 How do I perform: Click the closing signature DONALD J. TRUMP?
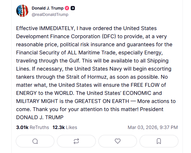click(40, 117)
